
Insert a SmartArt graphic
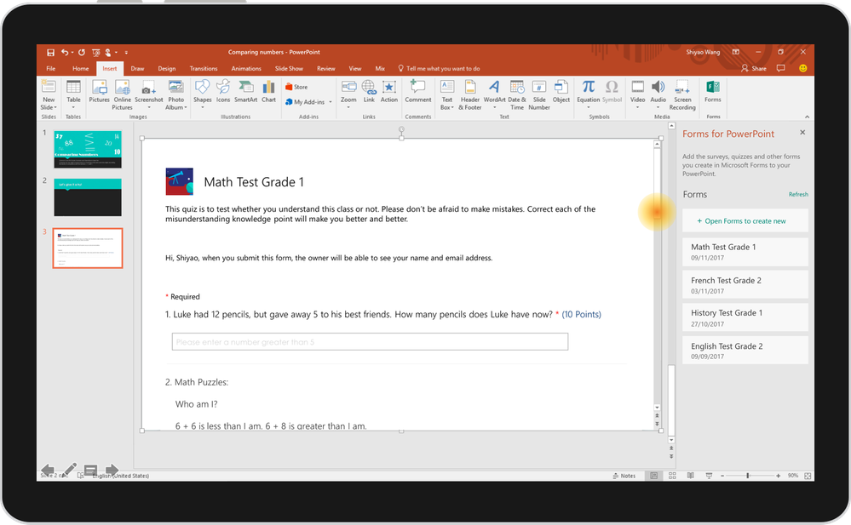pyautogui.click(x=246, y=91)
